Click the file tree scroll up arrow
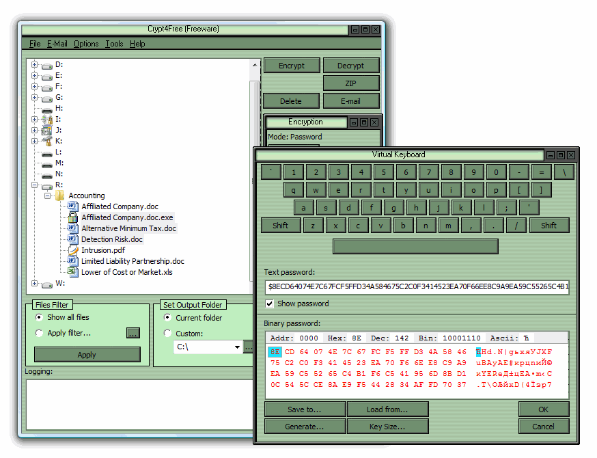The width and height of the screenshot is (597, 458). (254, 65)
